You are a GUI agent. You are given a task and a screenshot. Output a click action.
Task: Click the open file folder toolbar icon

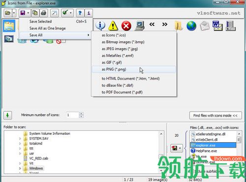click(x=8, y=13)
